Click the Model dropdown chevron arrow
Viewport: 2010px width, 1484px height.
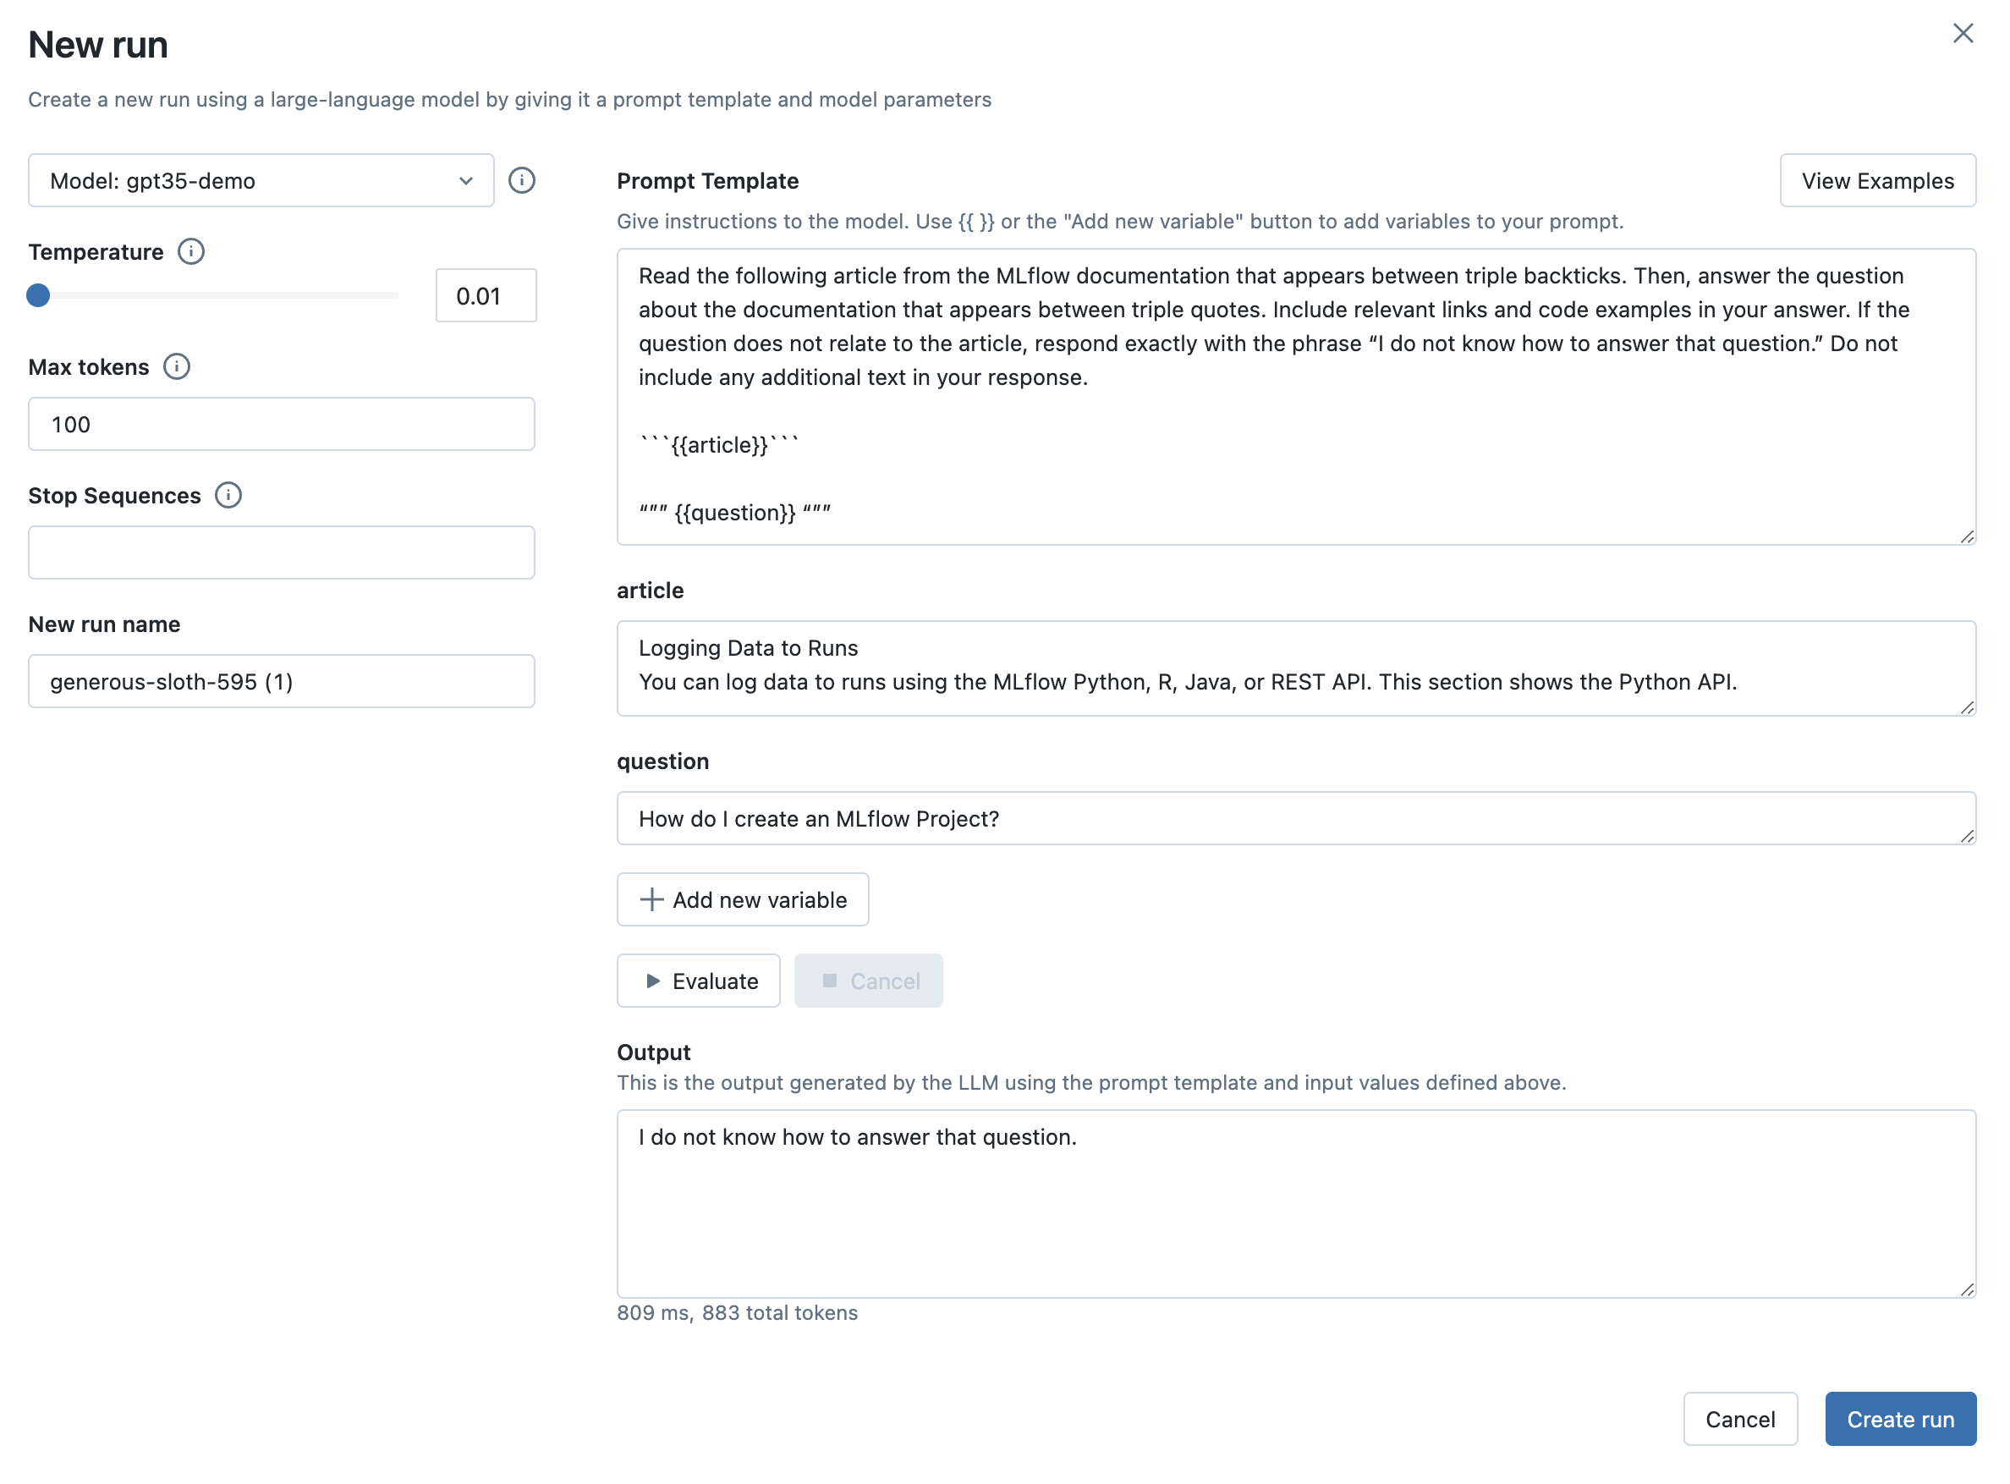(x=465, y=180)
